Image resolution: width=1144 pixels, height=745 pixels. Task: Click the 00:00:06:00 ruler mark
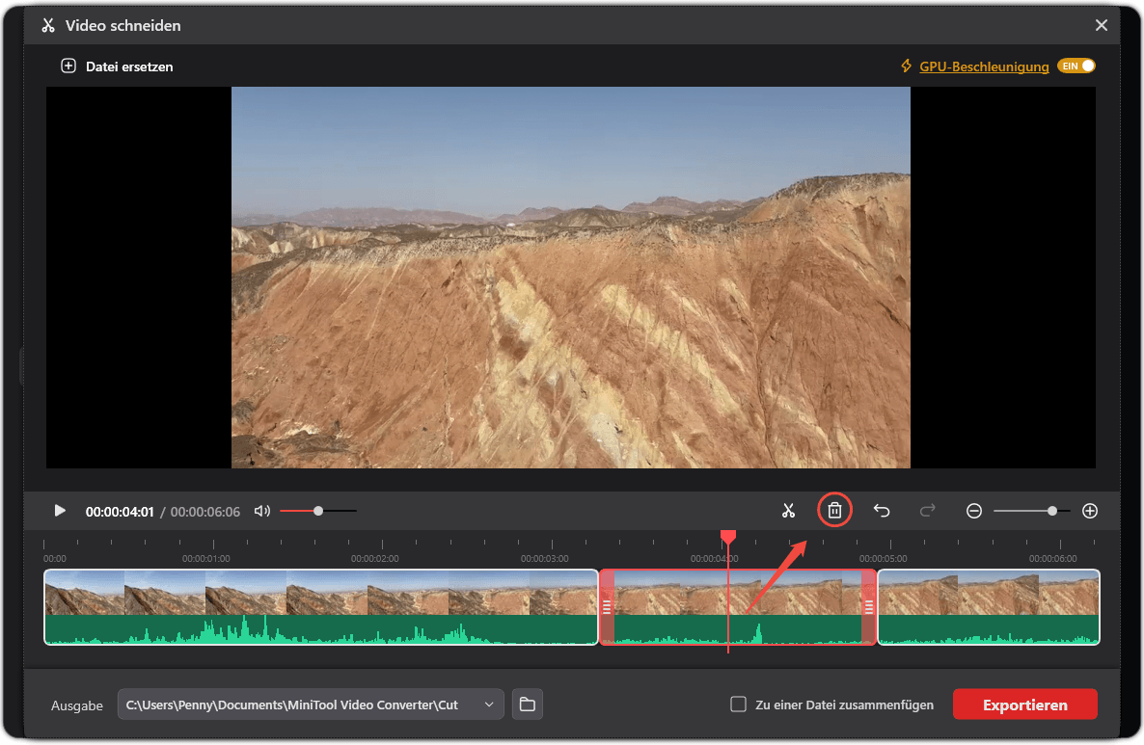pos(1052,558)
